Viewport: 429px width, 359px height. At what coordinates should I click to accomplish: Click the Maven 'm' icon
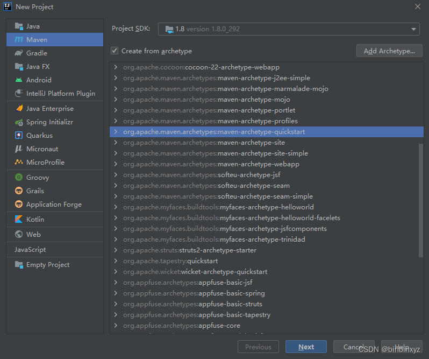tap(19, 40)
